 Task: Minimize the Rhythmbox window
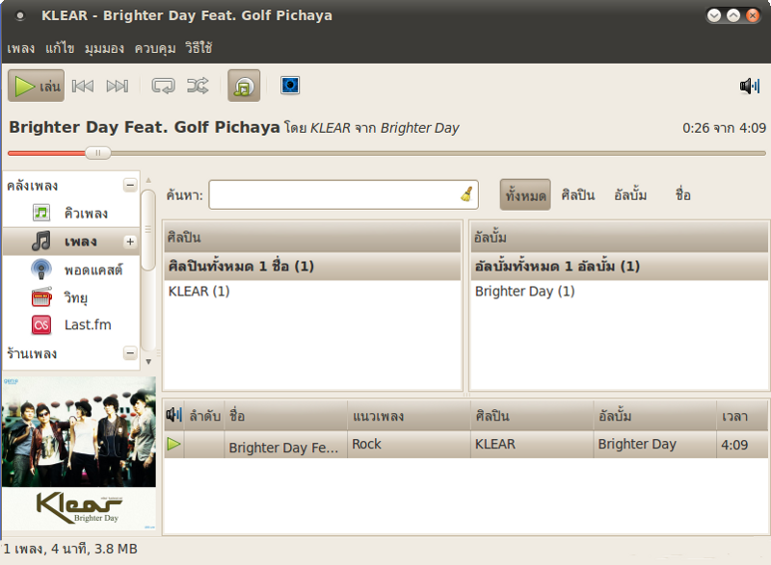coord(714,15)
